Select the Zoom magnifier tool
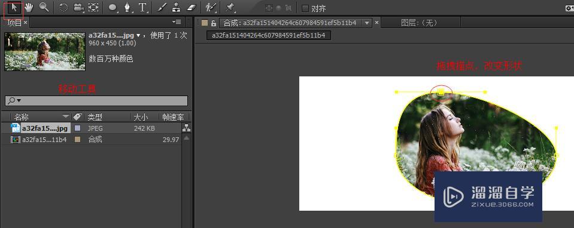 tap(44, 7)
